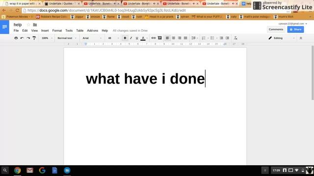Click the Chrome address bar URL

pyautogui.click(x=106, y=10)
